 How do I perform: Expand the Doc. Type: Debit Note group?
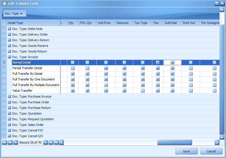pos(9,29)
